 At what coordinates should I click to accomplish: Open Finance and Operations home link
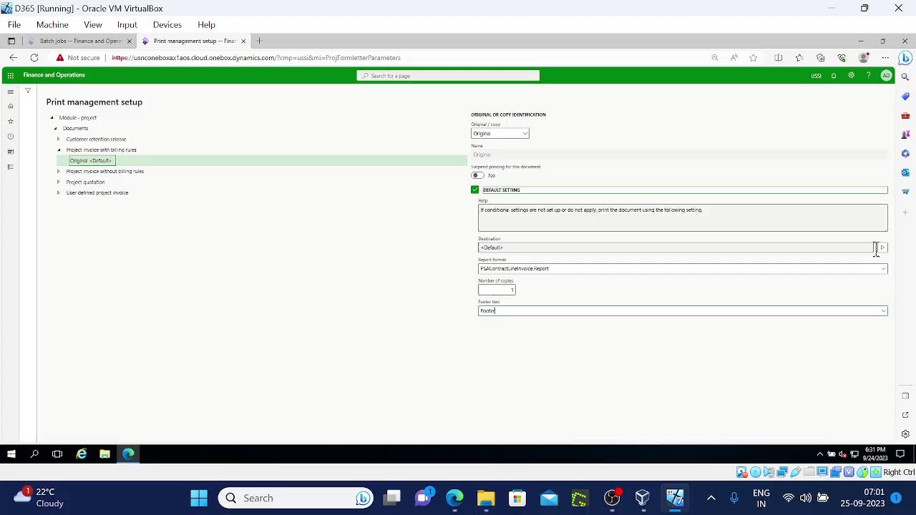[54, 75]
